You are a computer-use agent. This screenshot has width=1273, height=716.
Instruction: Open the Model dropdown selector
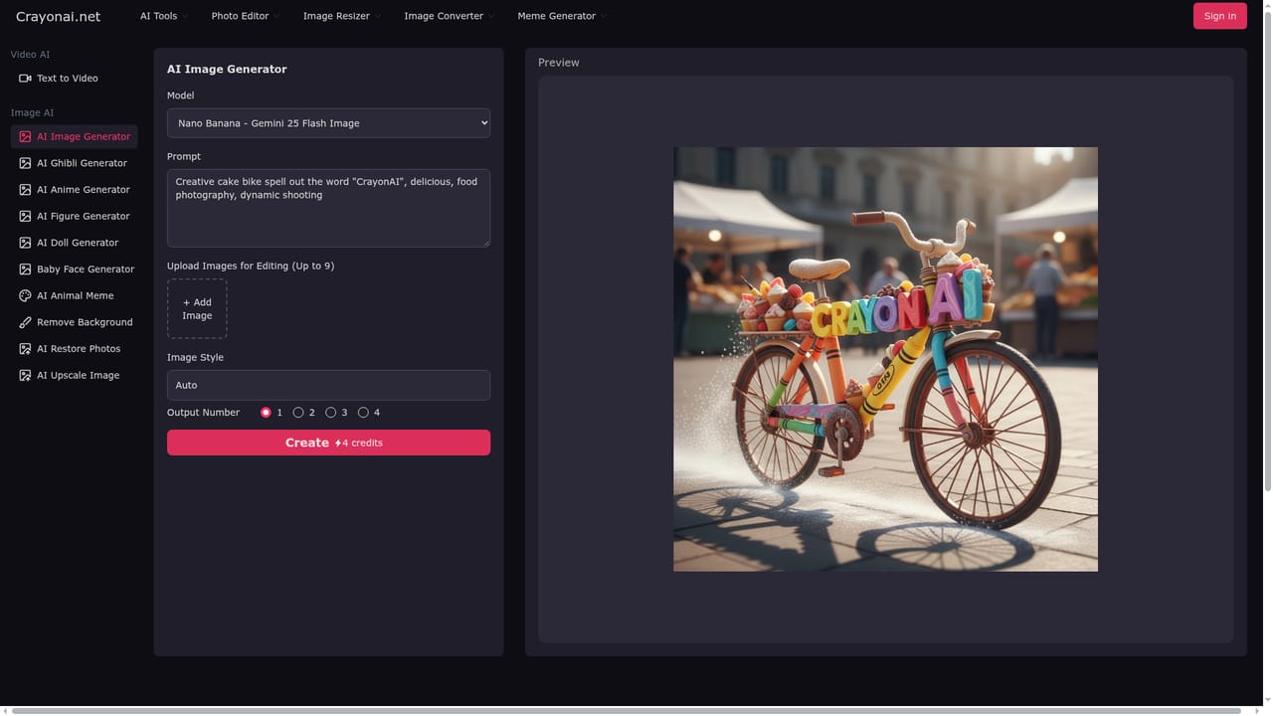tap(328, 123)
